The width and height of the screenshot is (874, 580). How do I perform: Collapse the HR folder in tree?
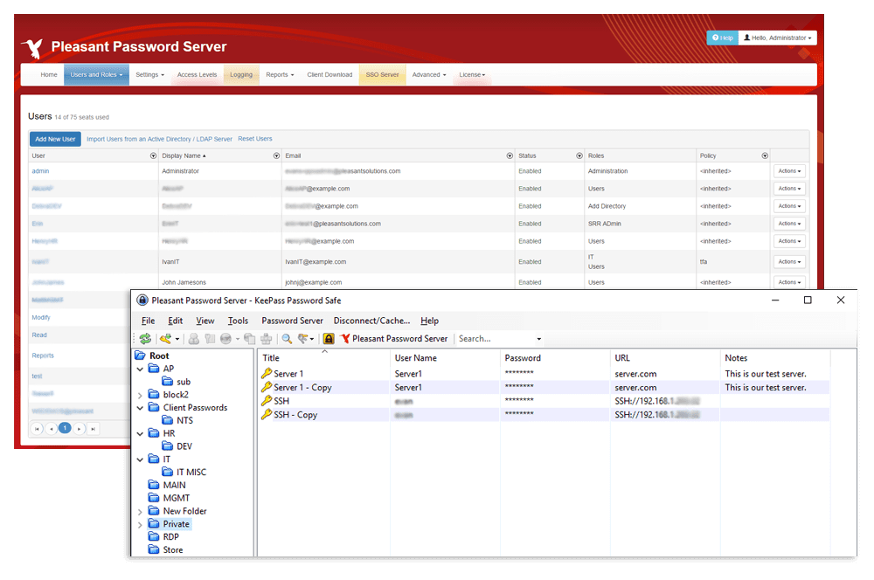(x=140, y=433)
